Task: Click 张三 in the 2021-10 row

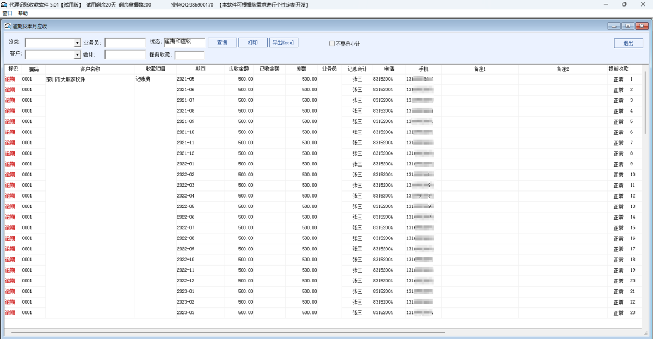Action: coord(357,132)
